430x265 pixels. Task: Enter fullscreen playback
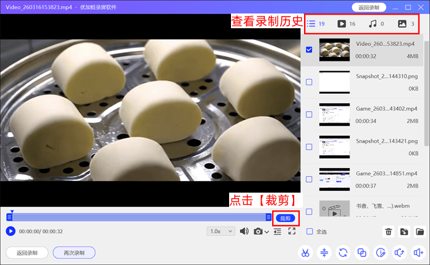coord(292,231)
